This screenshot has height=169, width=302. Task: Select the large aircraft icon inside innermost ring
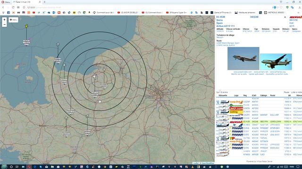pos(94,77)
